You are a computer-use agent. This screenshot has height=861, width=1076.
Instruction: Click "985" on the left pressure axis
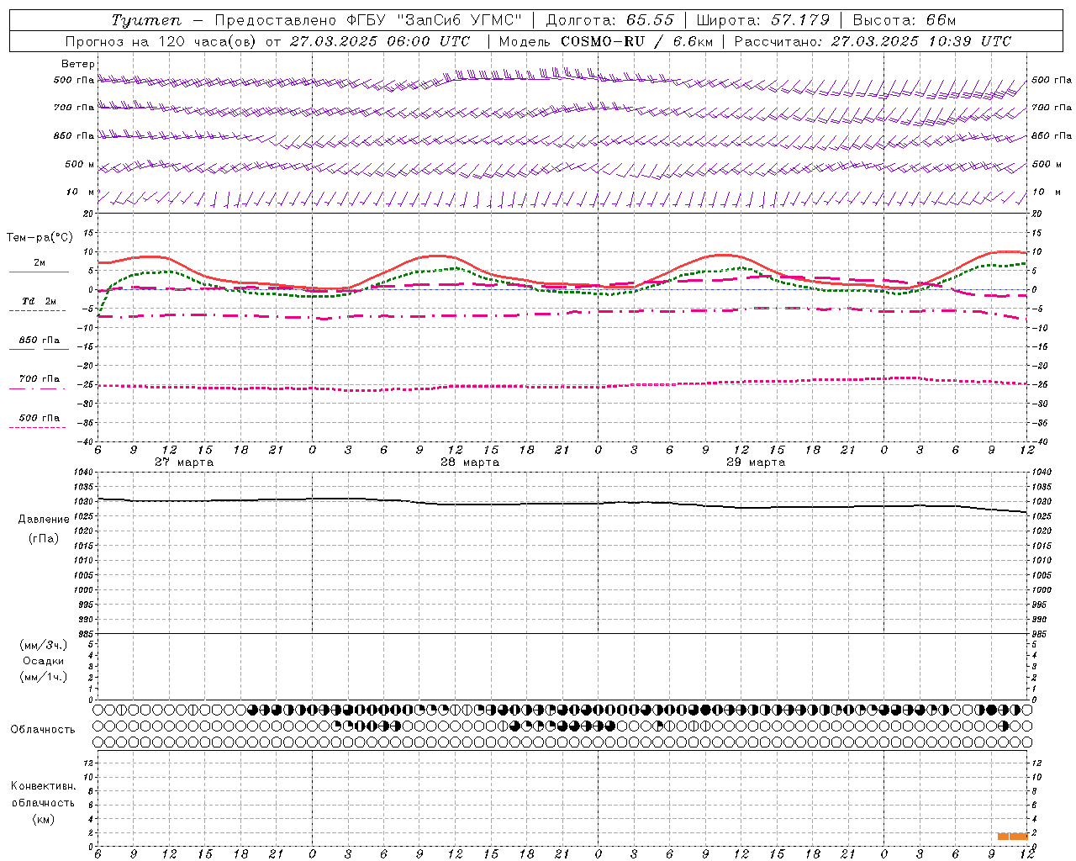84,634
